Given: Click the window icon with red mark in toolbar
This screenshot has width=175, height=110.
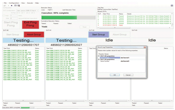Looking at the screenshot, I should (x=19, y=6).
